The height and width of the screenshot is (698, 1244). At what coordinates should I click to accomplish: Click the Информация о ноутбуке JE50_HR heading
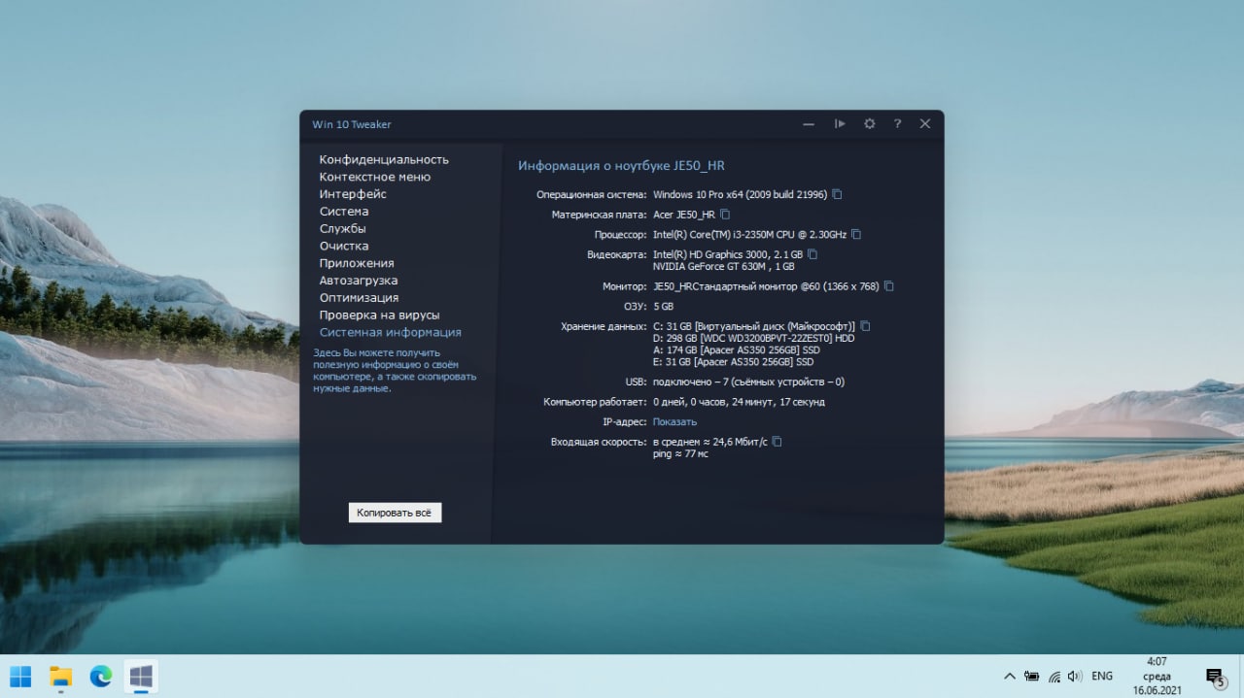click(621, 166)
